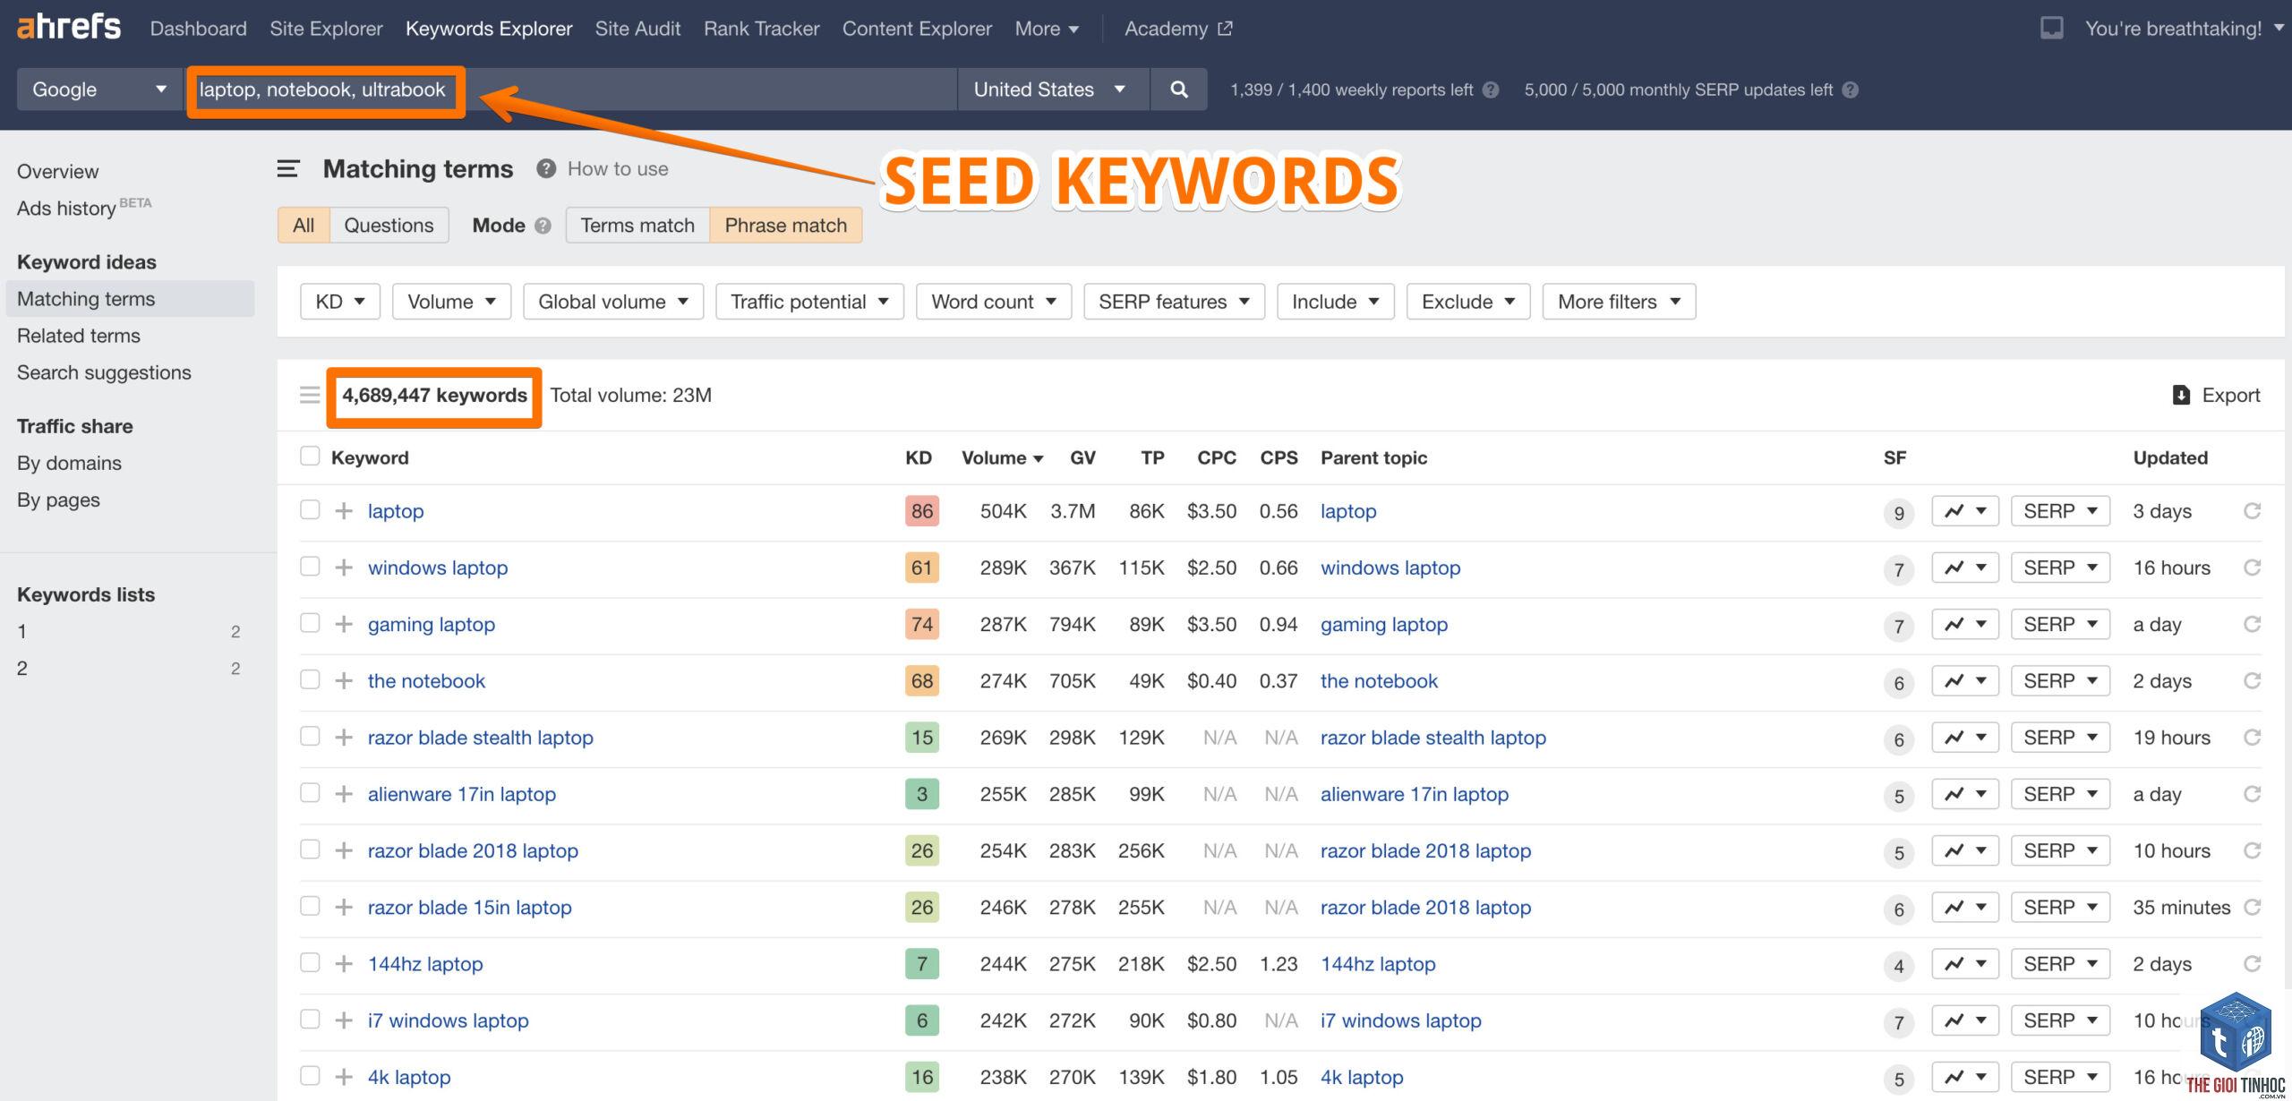The image size is (2292, 1101).
Task: Add 'windows laptop' with plus icon
Action: [x=344, y=568]
